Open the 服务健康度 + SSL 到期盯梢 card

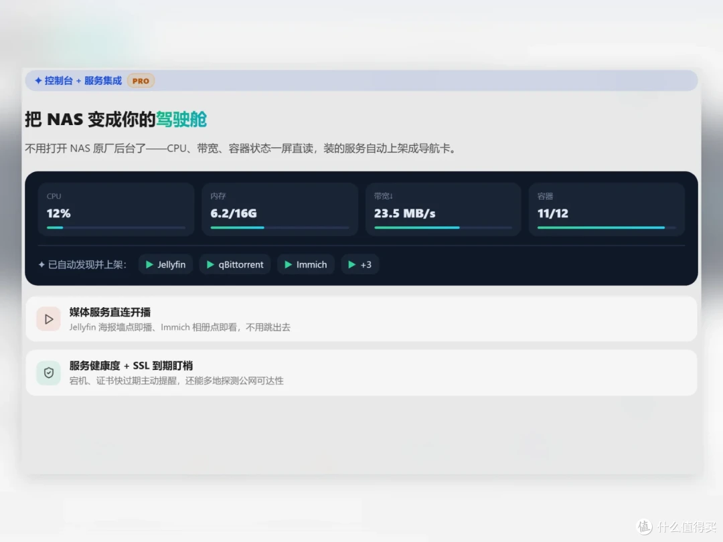[x=361, y=373]
